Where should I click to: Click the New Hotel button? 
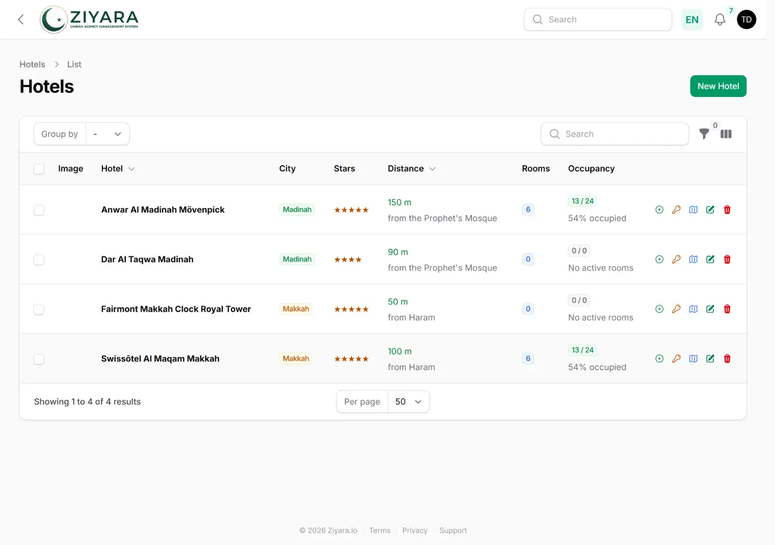coord(719,86)
